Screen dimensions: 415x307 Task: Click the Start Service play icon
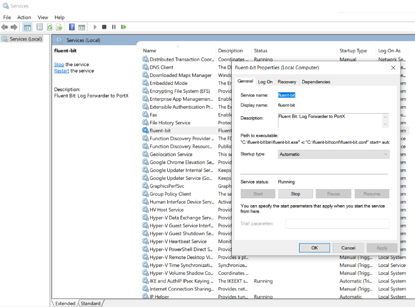(95, 27)
